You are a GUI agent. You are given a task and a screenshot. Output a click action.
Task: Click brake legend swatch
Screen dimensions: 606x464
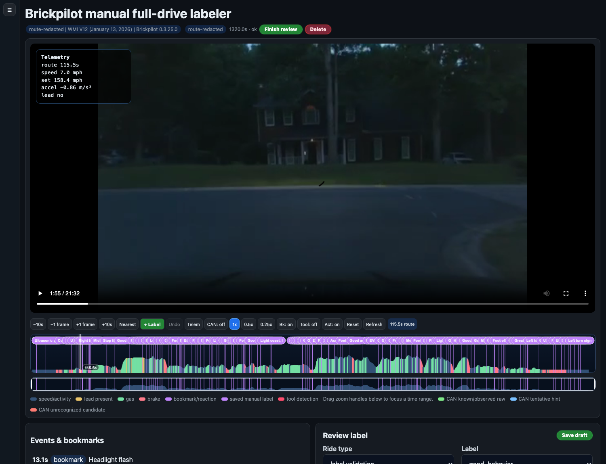point(142,399)
